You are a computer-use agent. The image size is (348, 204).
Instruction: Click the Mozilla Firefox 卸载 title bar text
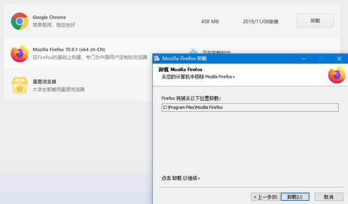[x=184, y=59]
